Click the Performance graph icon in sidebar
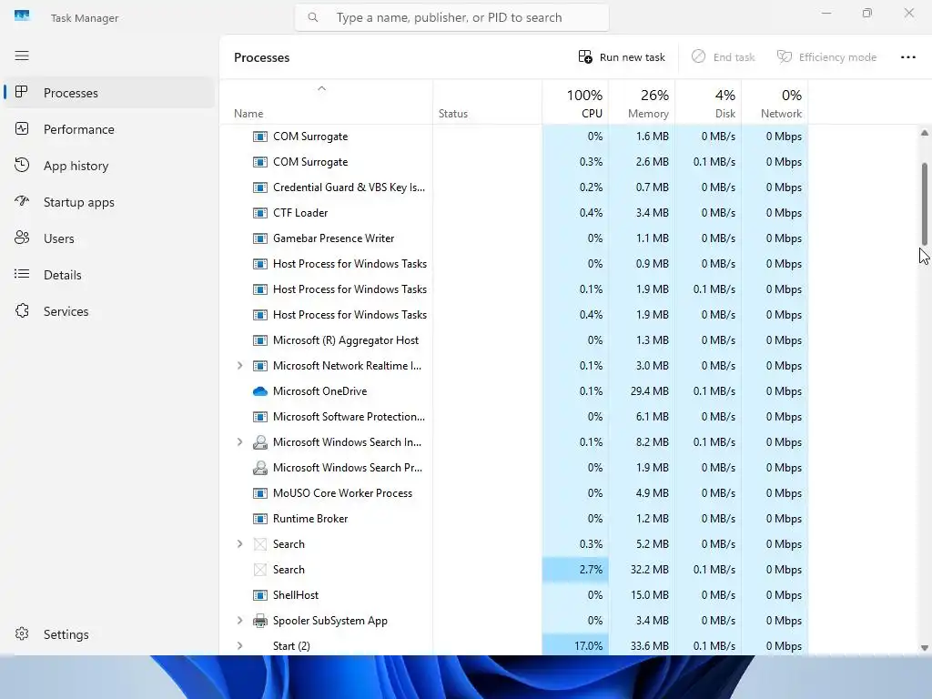 point(22,128)
